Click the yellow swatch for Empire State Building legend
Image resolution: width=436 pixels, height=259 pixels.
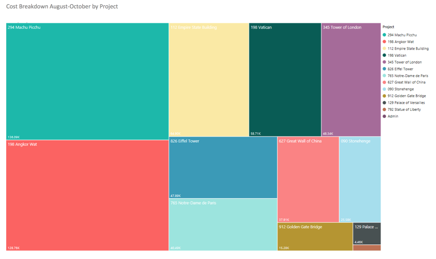[x=384, y=48]
